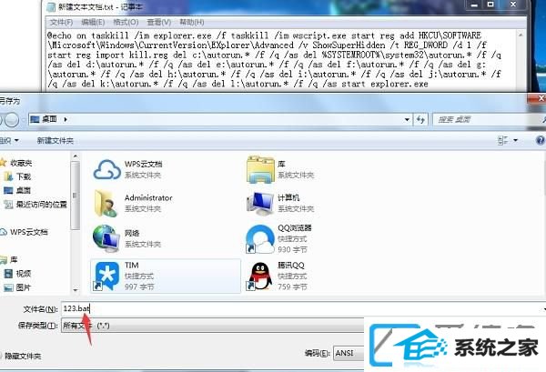
Task: Click the sidebar scrollbar down arrow
Action: point(76,289)
